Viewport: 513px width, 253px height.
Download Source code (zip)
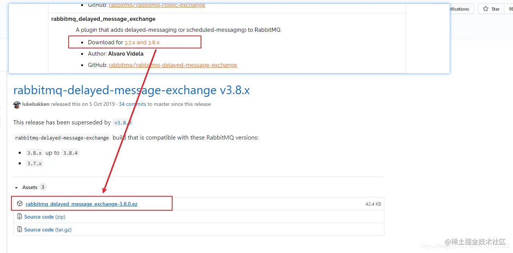tap(45, 217)
